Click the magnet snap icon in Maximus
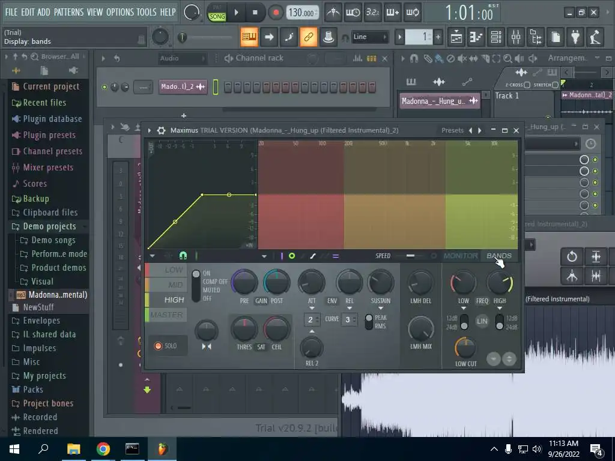 tap(183, 256)
